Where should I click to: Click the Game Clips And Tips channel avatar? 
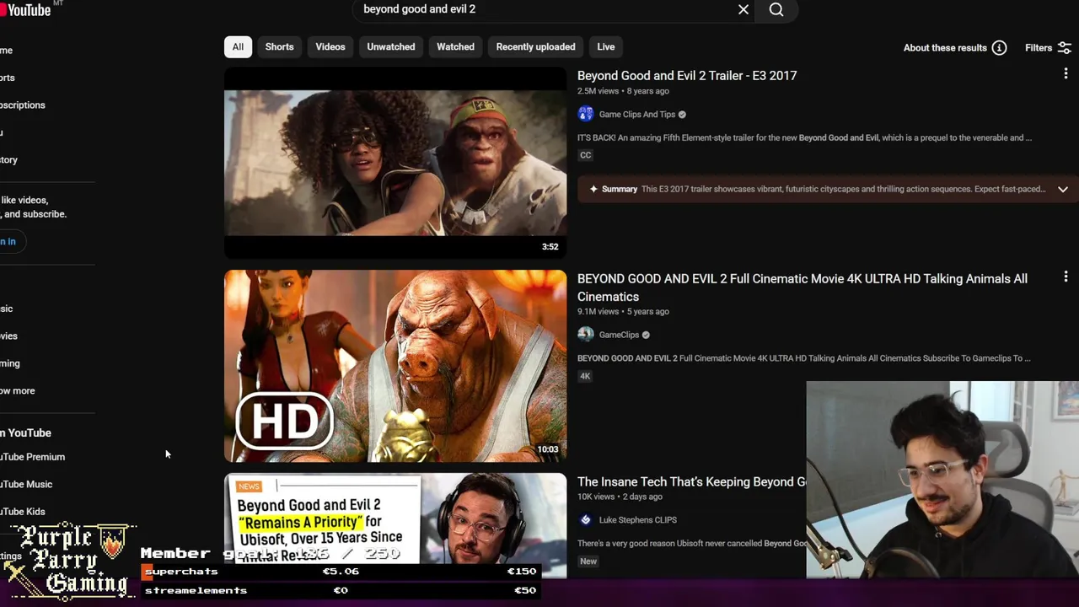[x=585, y=114]
